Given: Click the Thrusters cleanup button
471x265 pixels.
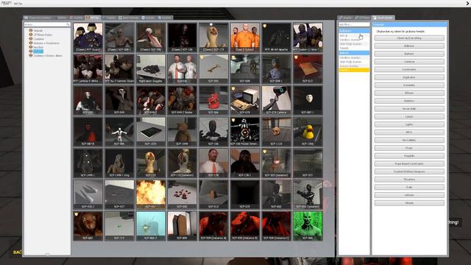Looking at the screenshot, I should coord(409,180).
